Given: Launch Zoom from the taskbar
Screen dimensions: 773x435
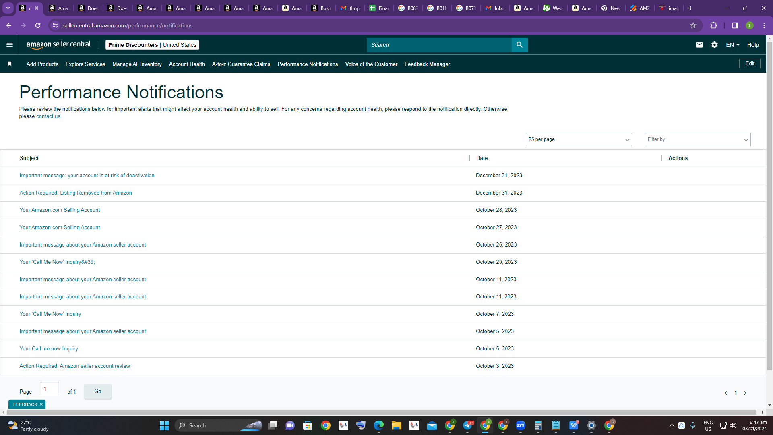Looking at the screenshot, I should (x=521, y=425).
